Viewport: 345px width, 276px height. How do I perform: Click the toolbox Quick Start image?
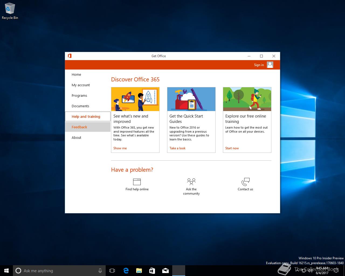click(x=191, y=99)
